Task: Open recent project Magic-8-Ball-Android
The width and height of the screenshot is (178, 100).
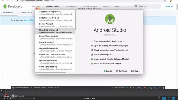Action: pyautogui.click(x=55, y=50)
